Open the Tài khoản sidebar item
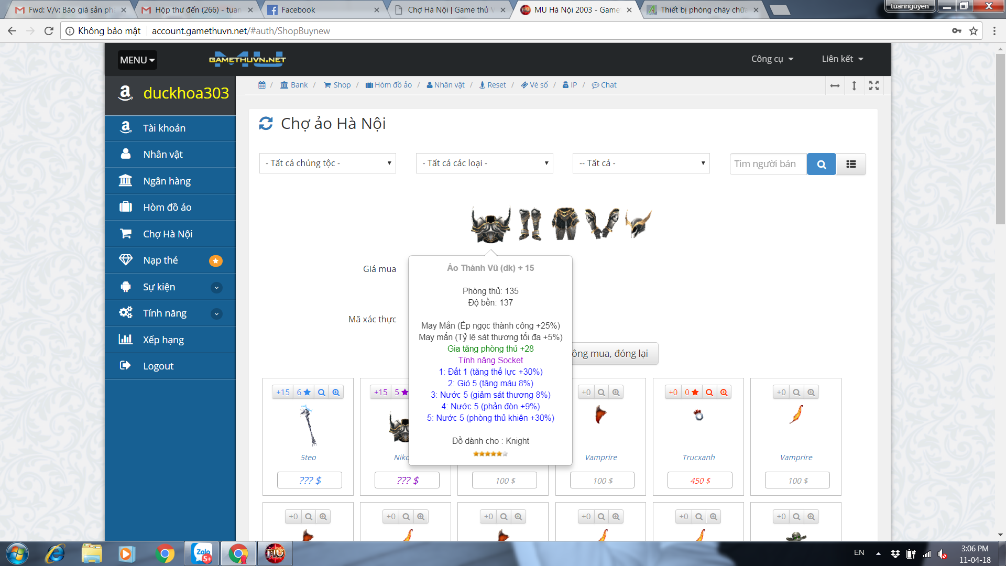1006x566 pixels. (170, 128)
